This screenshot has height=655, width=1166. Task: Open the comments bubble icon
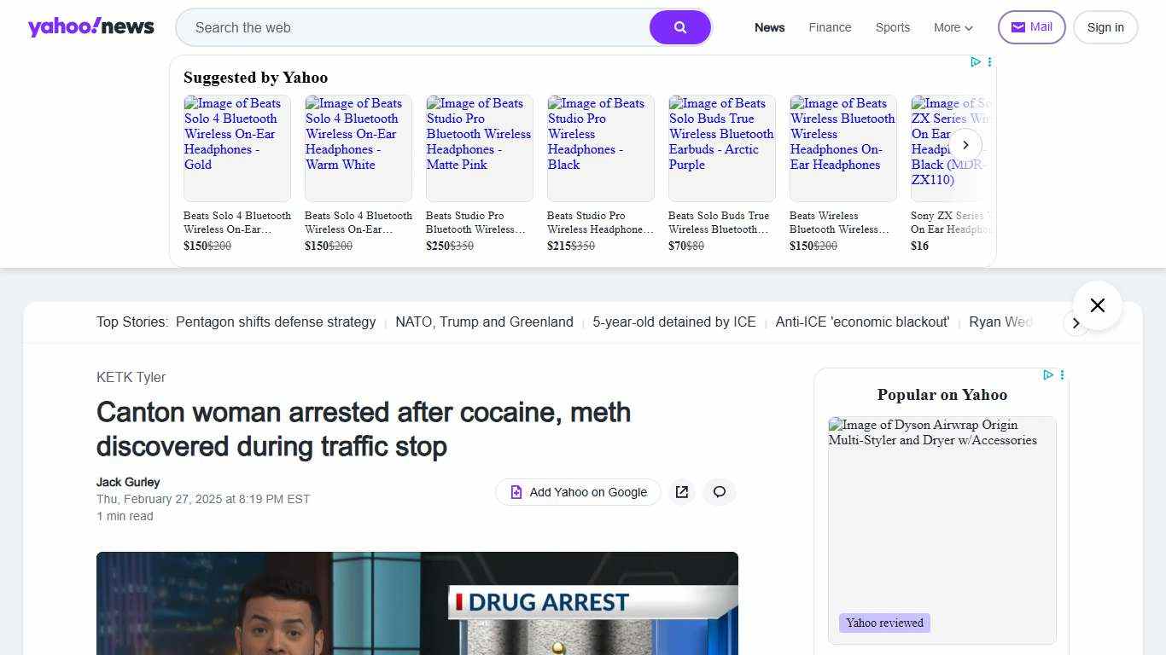click(719, 492)
